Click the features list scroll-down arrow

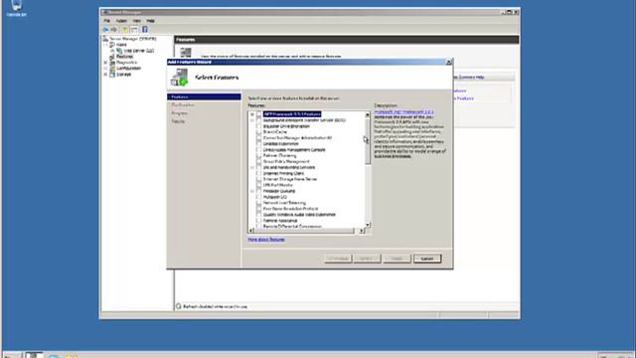[368, 225]
